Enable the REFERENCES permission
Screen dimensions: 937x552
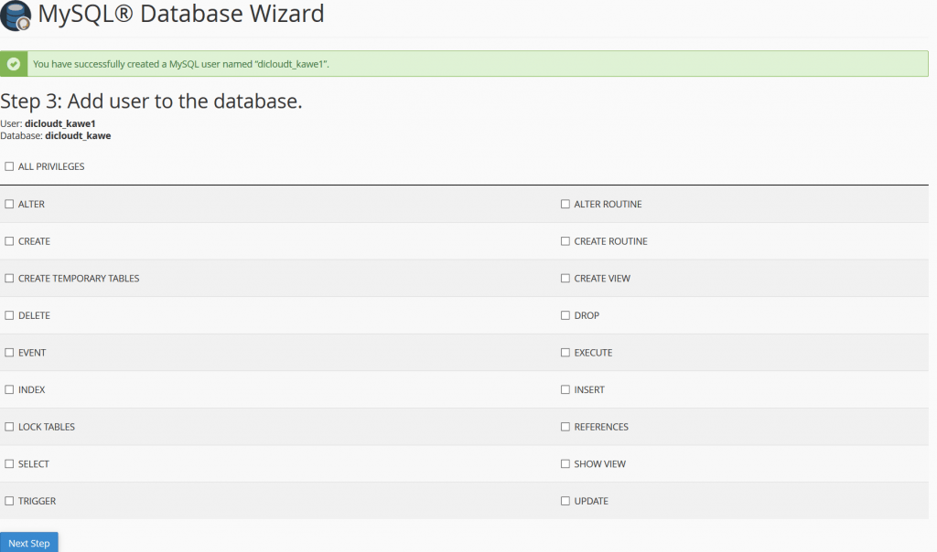[565, 426]
